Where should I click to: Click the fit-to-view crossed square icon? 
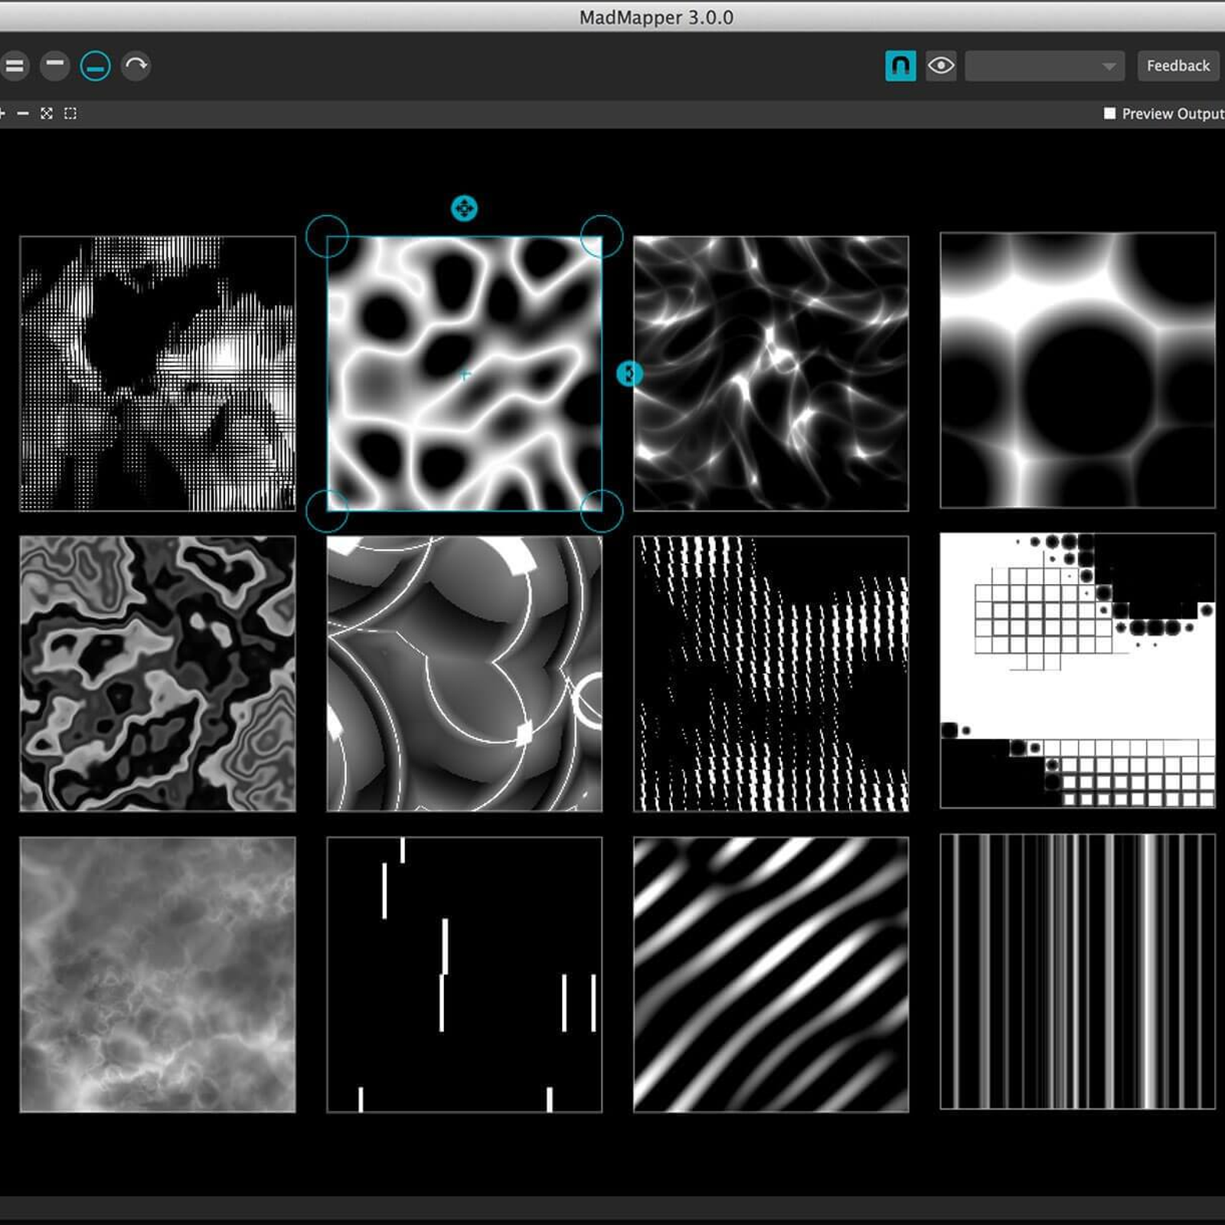[x=47, y=113]
